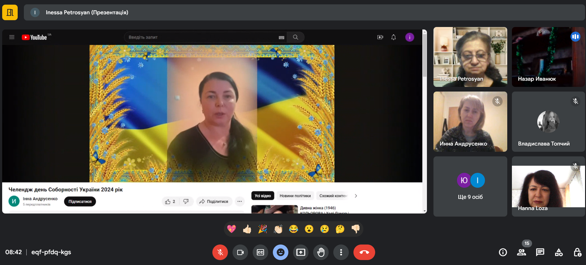Expand YouTube category chips with right chevron
This screenshot has height=265, width=586.
(x=356, y=196)
